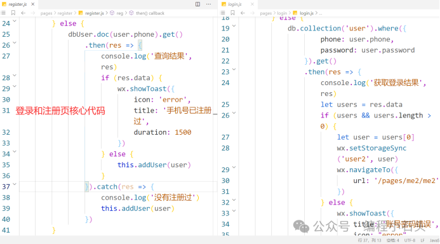Collapse fold at line 37 in register.js
Image resolution: width=440 pixels, height=244 pixels.
pos(15,184)
